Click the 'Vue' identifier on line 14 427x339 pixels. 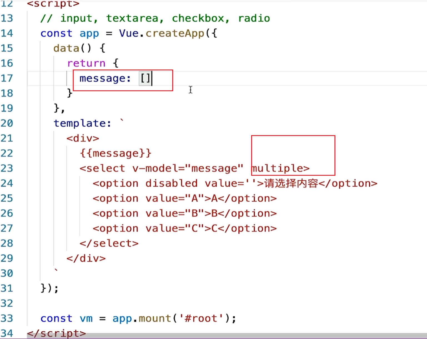pyautogui.click(x=129, y=33)
